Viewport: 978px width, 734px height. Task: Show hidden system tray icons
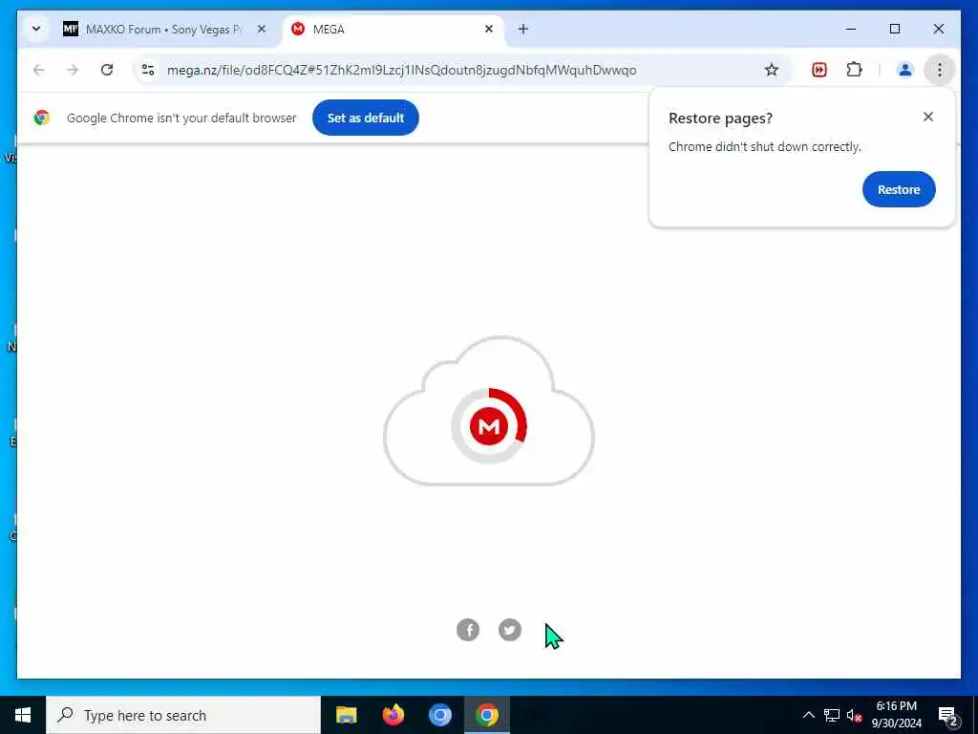(808, 715)
